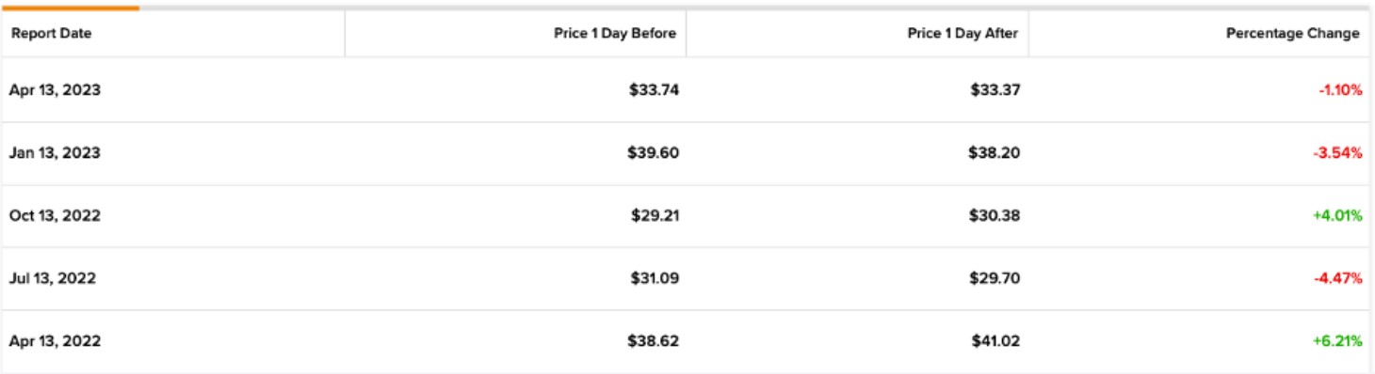Select the Apr 13, 2022 report date

click(x=55, y=341)
